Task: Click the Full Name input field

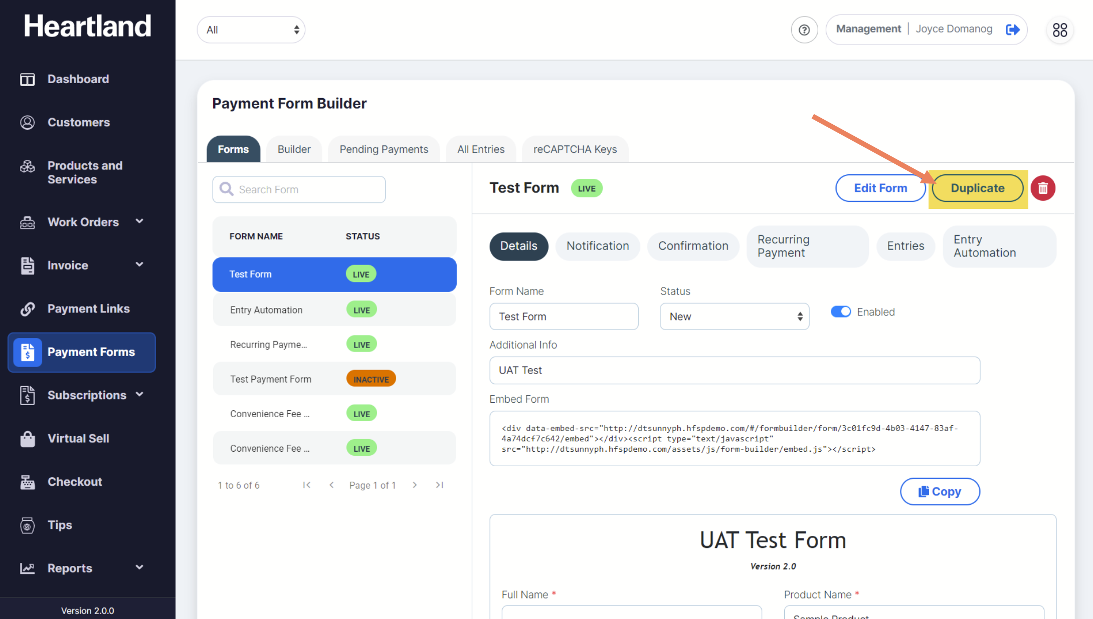Action: pyautogui.click(x=632, y=612)
